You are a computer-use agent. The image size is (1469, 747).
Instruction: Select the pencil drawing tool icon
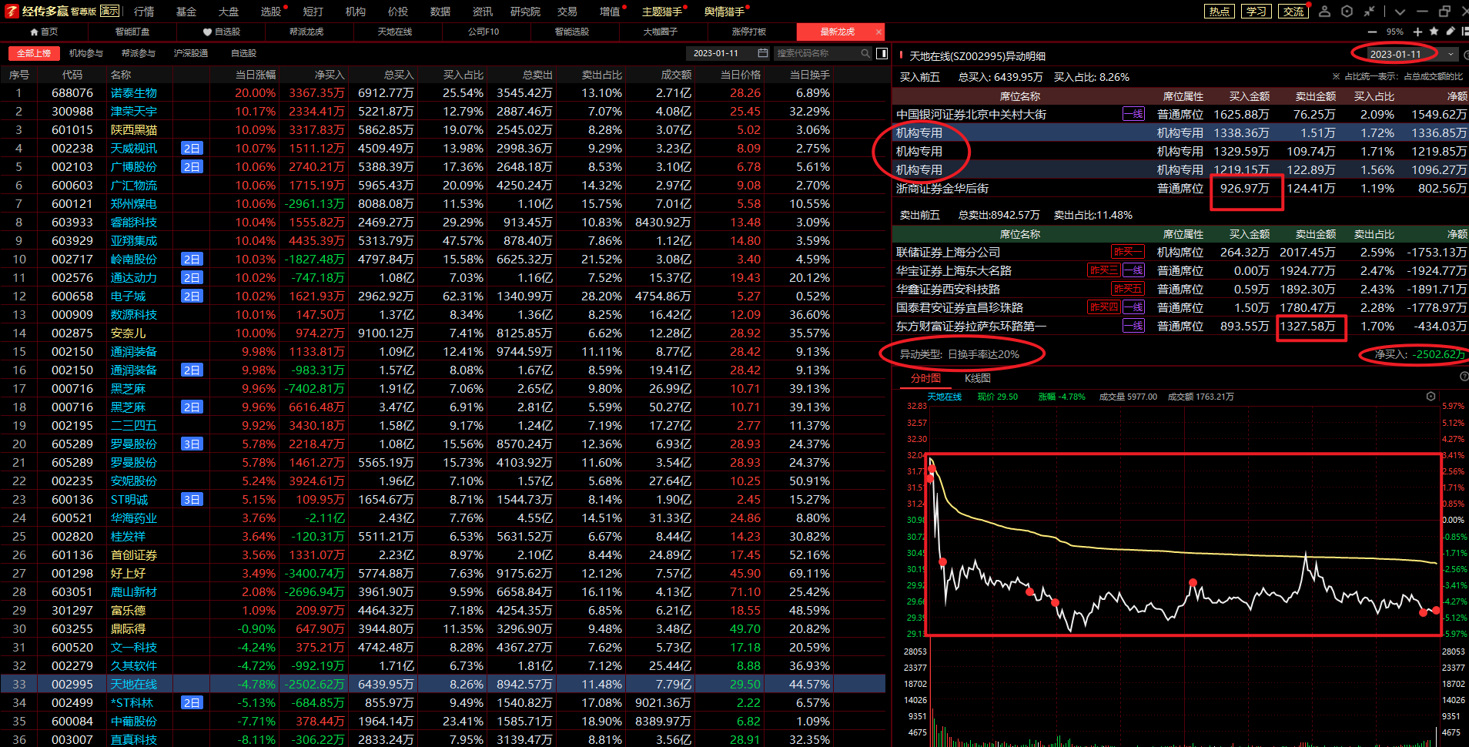(1451, 32)
